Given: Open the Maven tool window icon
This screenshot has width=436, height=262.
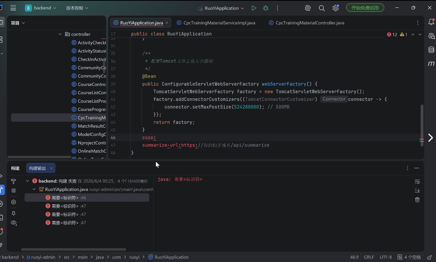Looking at the screenshot, I should point(431,64).
